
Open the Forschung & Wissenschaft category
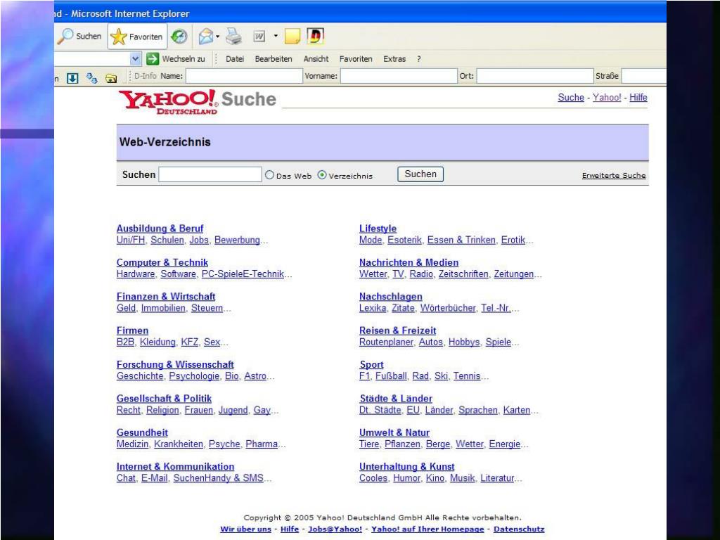pyautogui.click(x=175, y=364)
